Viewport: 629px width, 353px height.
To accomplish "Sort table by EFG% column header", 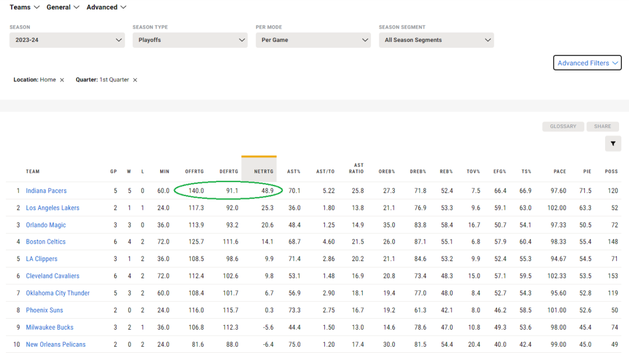I will (x=500, y=172).
